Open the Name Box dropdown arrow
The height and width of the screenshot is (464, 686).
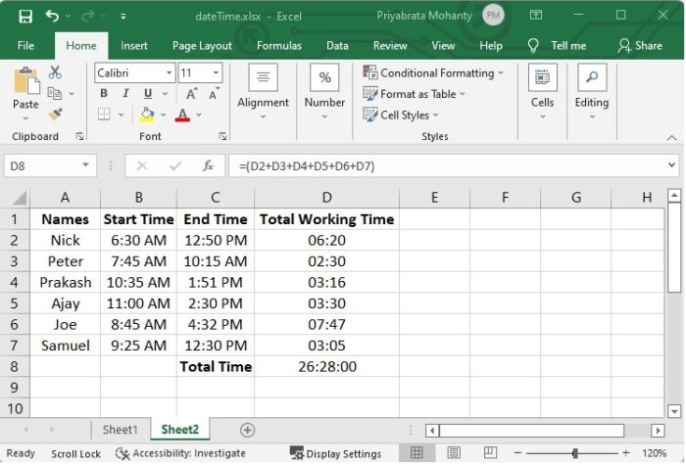[86, 166]
